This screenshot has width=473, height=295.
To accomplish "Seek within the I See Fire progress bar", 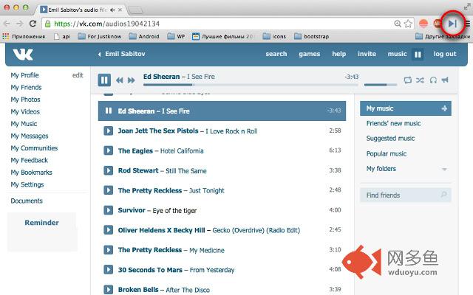I will click(x=251, y=85).
